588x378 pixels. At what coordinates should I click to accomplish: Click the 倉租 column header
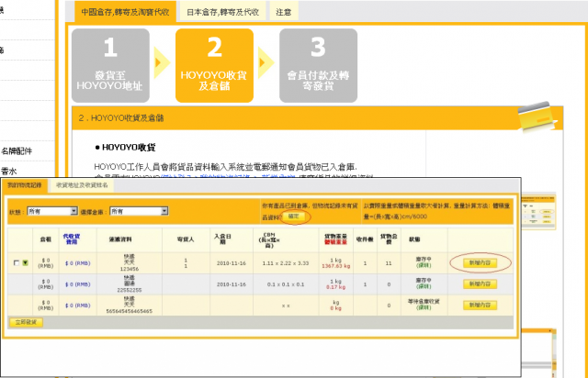coord(46,239)
